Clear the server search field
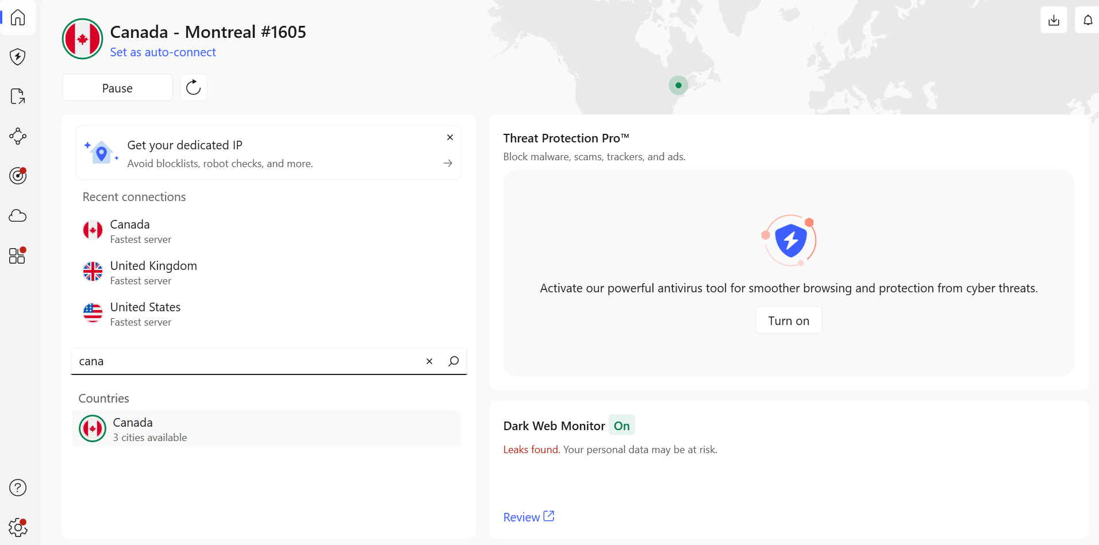1099x545 pixels. 429,361
